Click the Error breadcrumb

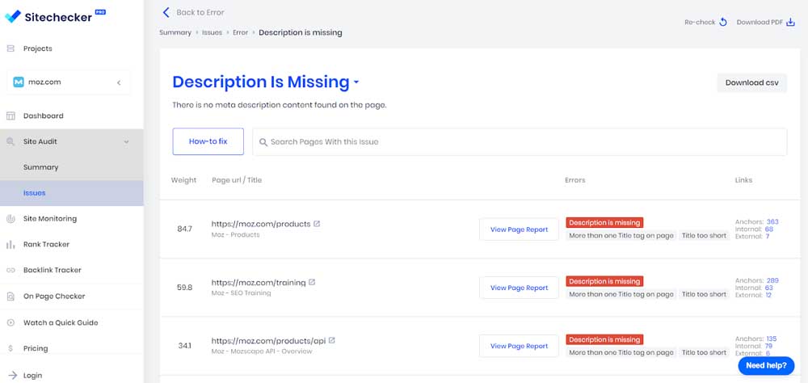(240, 32)
